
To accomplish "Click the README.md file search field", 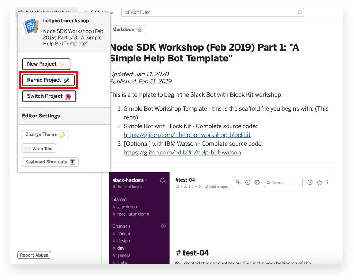I will click(x=212, y=12).
